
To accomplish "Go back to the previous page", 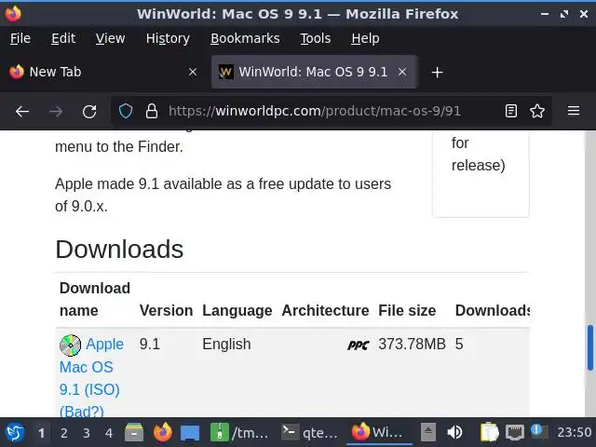I will coord(22,112).
